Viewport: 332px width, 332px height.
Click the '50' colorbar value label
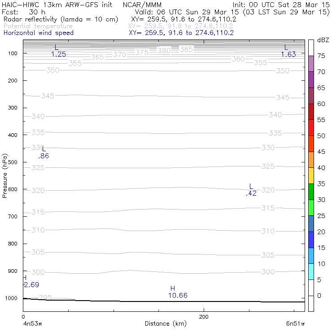pos(321,136)
